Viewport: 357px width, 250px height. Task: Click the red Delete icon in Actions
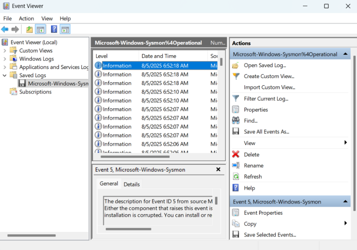coord(236,154)
